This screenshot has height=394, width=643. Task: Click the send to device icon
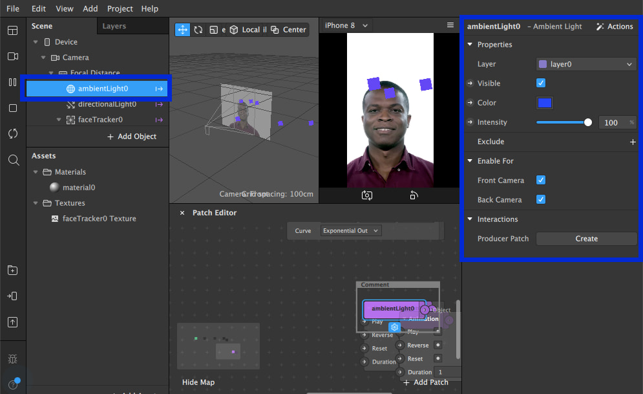tap(13, 296)
